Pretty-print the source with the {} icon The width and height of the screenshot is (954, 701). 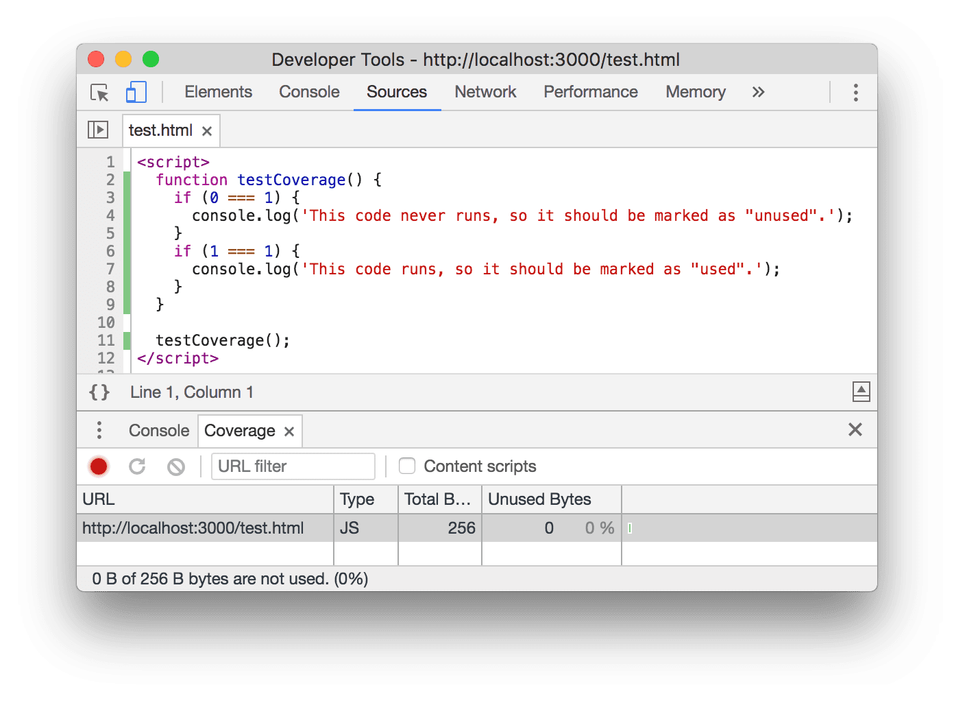(99, 392)
